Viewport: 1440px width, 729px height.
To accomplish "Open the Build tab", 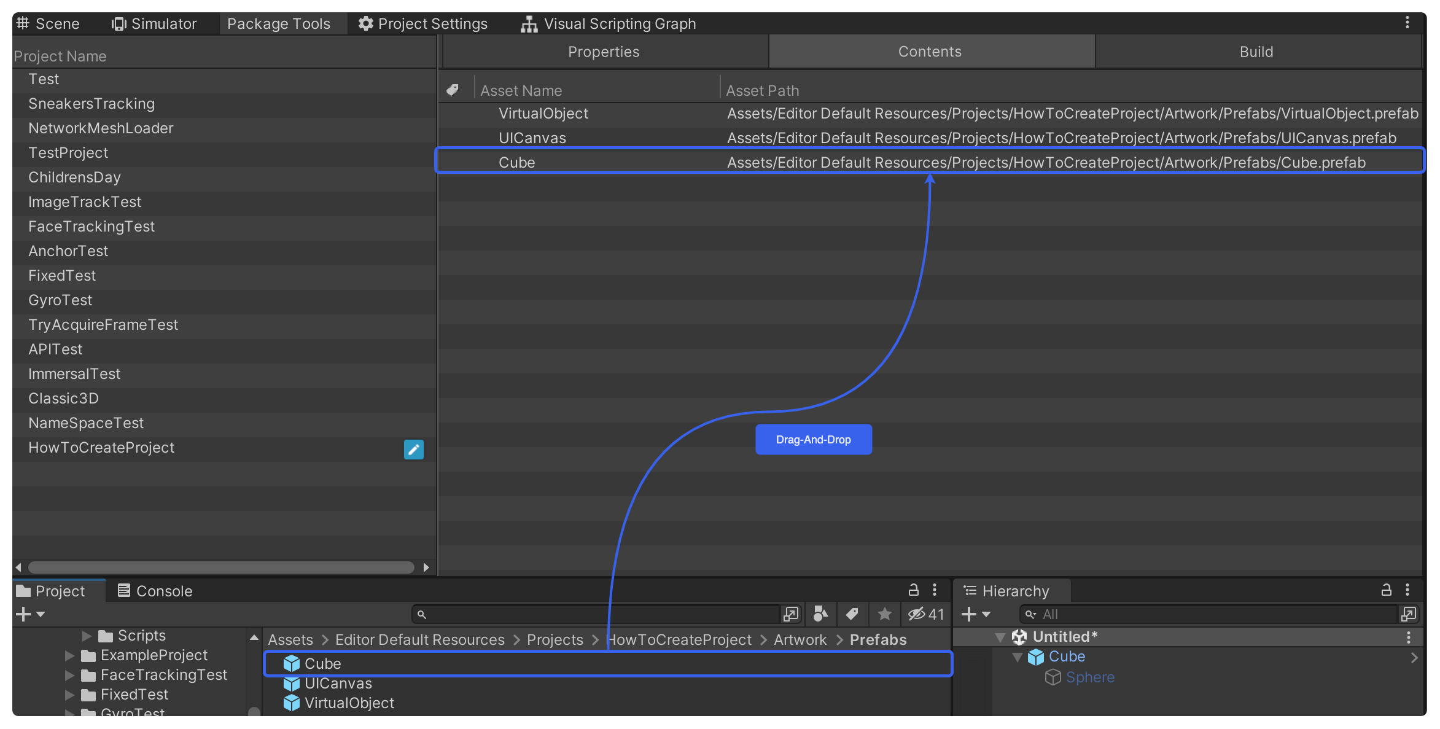I will (1258, 52).
